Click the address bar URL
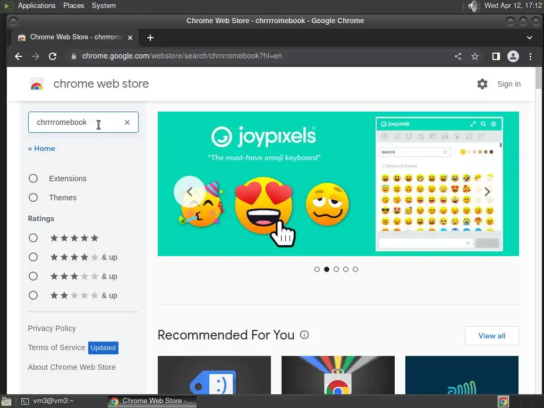 click(x=182, y=56)
